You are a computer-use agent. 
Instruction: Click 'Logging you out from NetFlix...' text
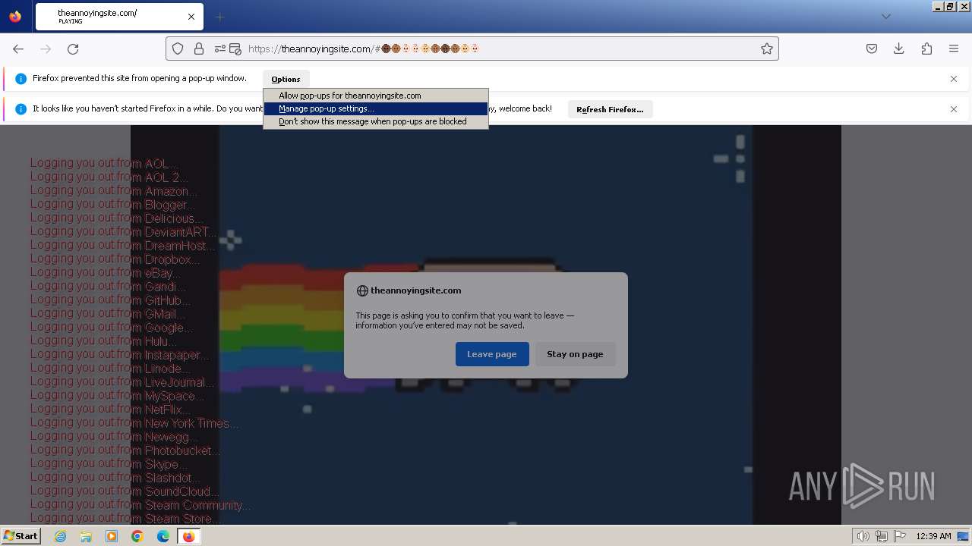[111, 409]
